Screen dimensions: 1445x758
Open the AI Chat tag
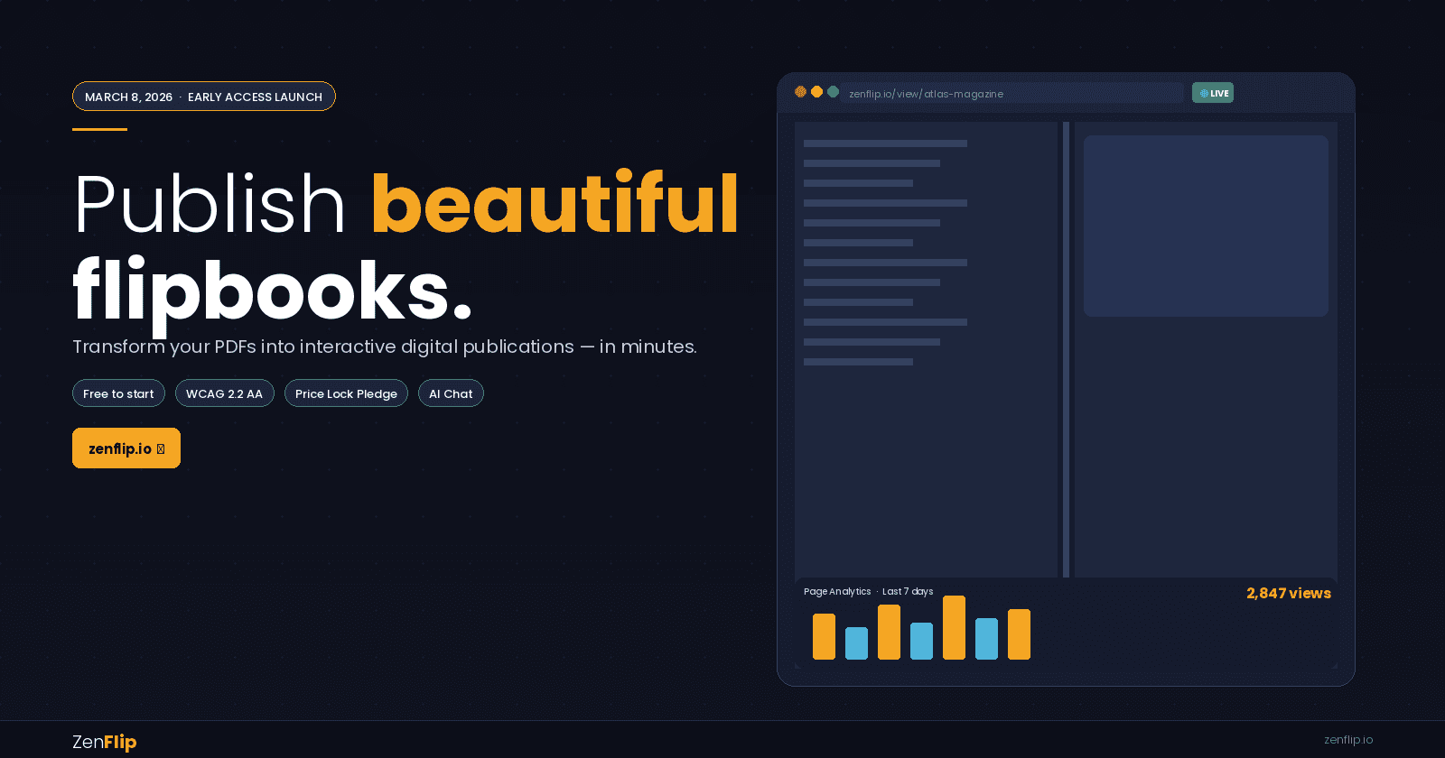(x=451, y=393)
